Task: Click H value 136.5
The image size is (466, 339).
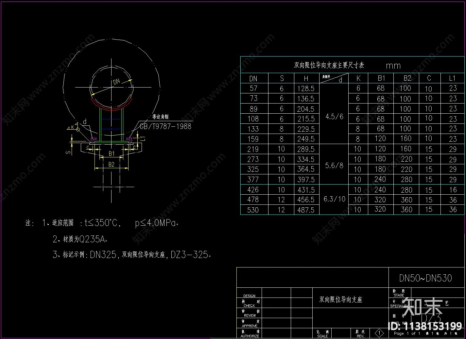Action: tap(306, 99)
